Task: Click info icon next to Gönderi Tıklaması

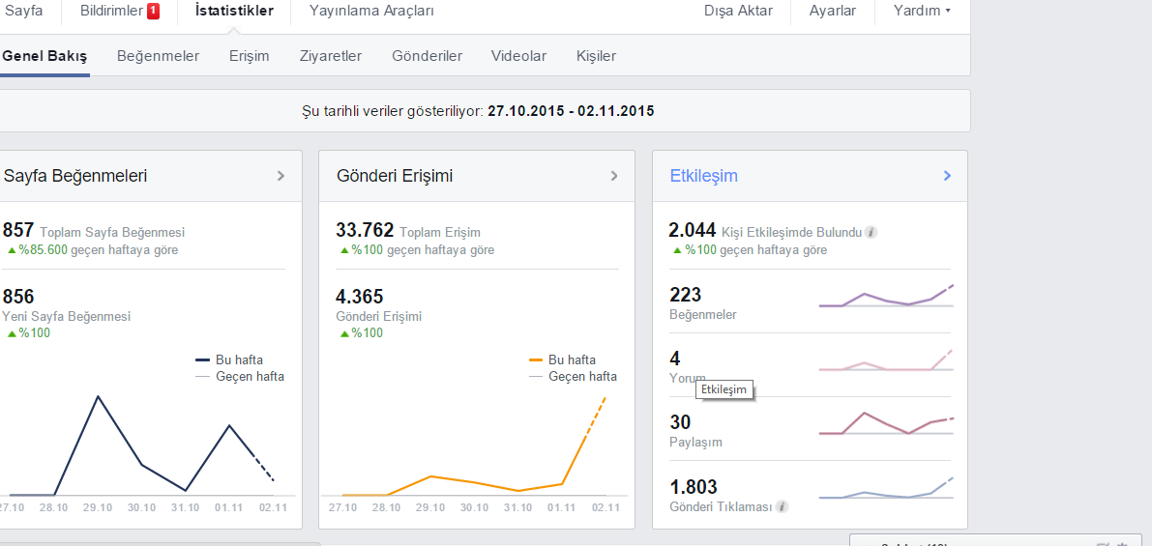Action: coord(782,506)
